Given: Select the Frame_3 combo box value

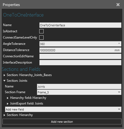Looking at the screenshot, I should click(x=43, y=92).
